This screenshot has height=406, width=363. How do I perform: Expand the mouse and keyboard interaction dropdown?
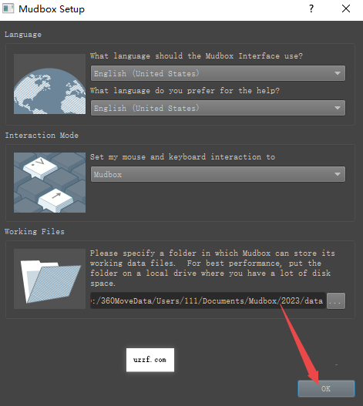218,174
